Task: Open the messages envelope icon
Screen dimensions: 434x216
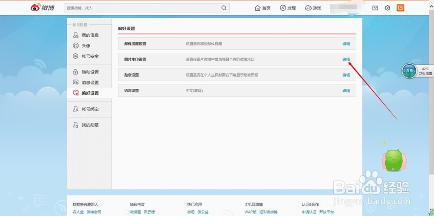Action: pos(375,8)
